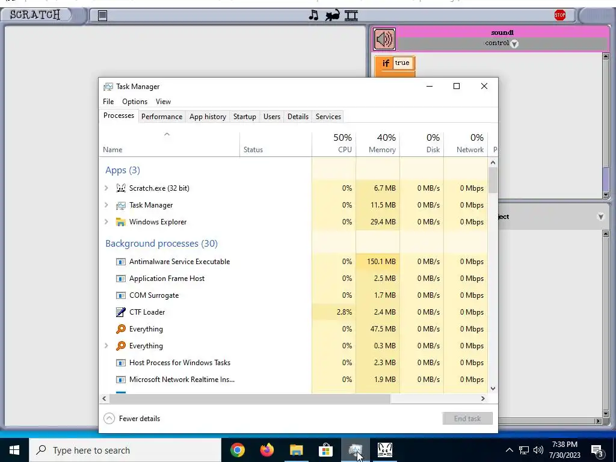The height and width of the screenshot is (462, 616).
Task: Expand the second Everything process entry
Action: click(x=106, y=346)
